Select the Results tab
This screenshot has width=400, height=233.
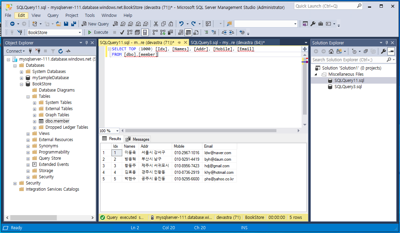coord(112,139)
